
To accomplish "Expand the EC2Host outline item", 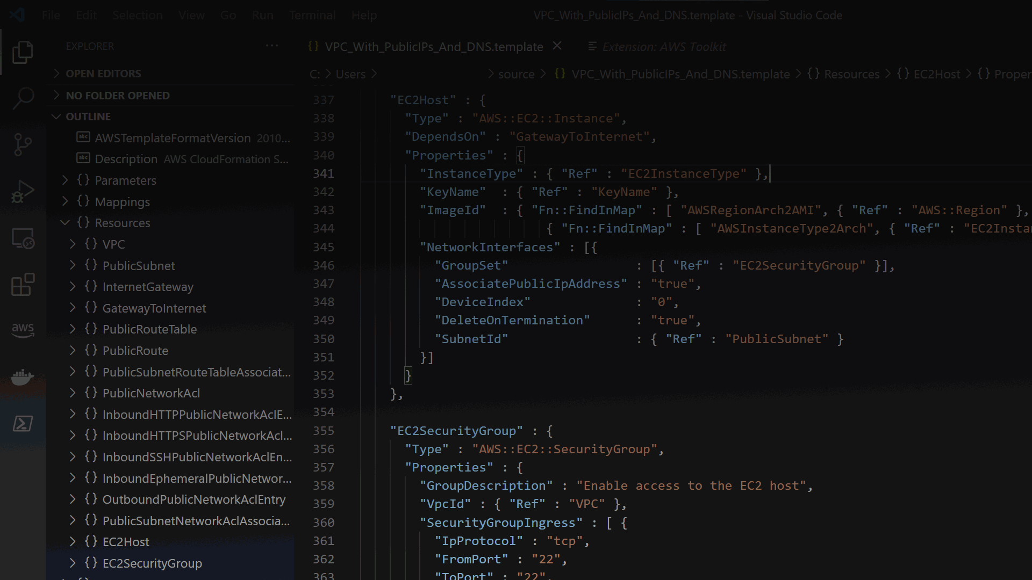I will [x=73, y=542].
